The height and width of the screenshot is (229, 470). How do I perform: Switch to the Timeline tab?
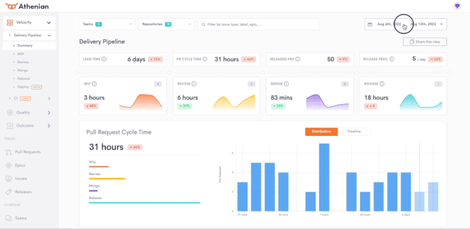[x=354, y=132]
